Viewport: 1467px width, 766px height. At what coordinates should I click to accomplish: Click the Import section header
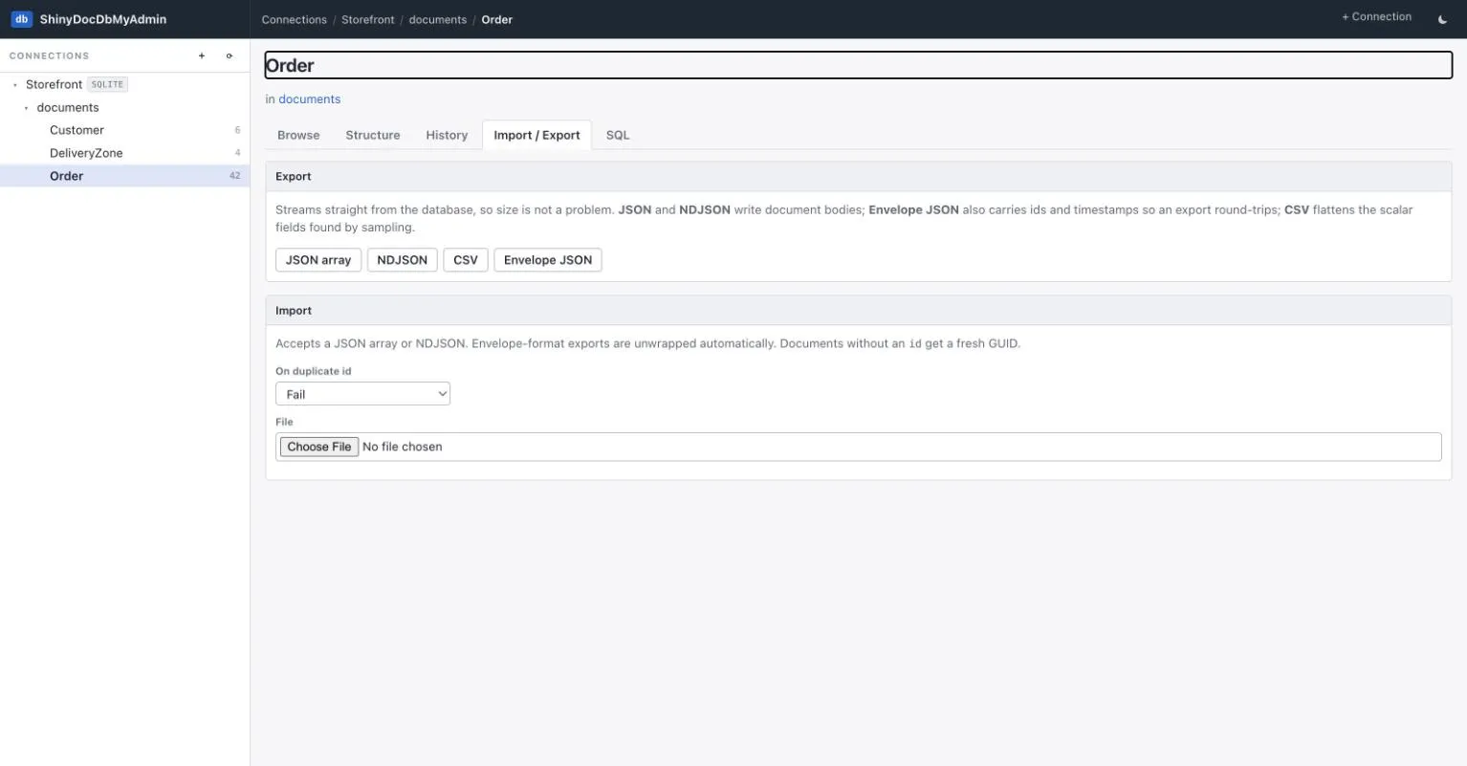pyautogui.click(x=859, y=311)
